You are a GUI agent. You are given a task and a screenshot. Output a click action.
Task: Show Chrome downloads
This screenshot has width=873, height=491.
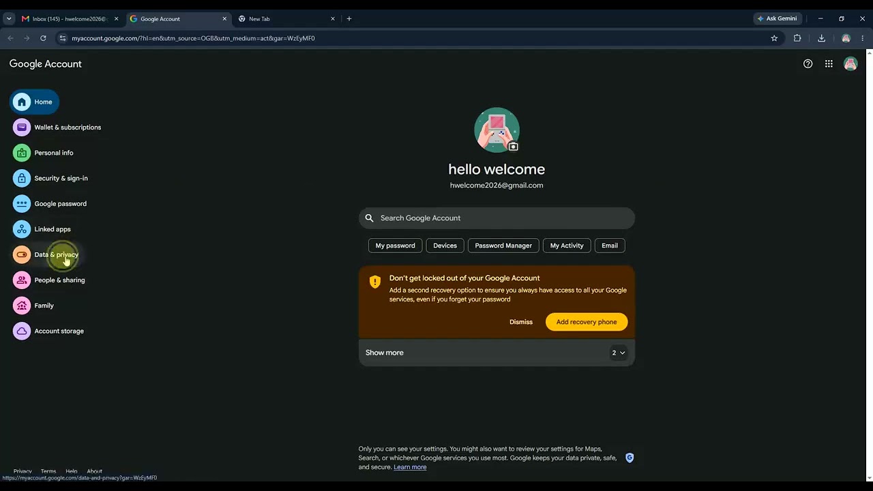point(821,38)
